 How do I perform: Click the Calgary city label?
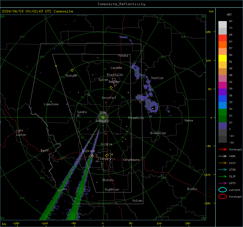tap(105, 159)
